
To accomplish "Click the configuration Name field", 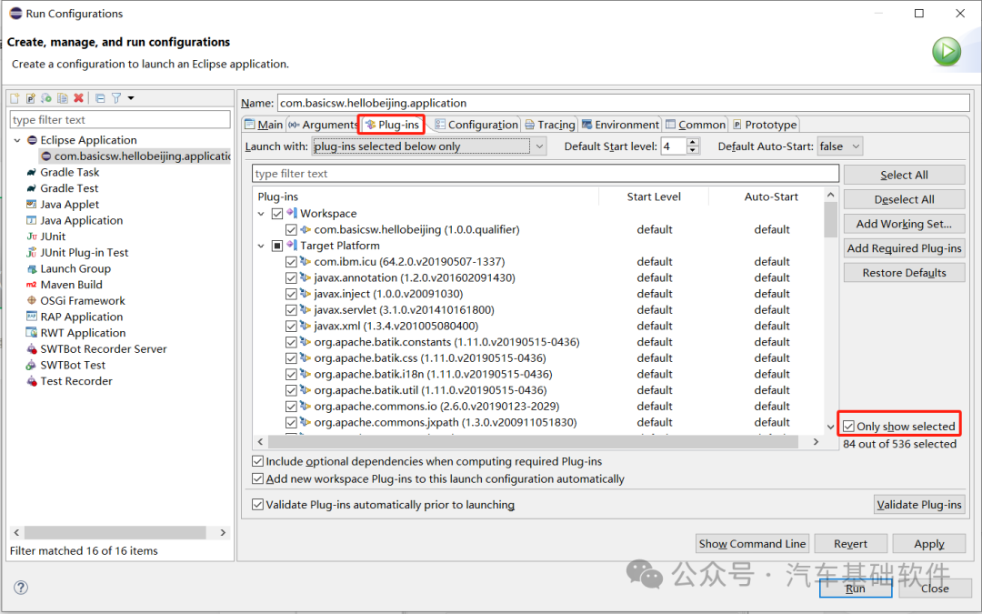I will pos(624,103).
